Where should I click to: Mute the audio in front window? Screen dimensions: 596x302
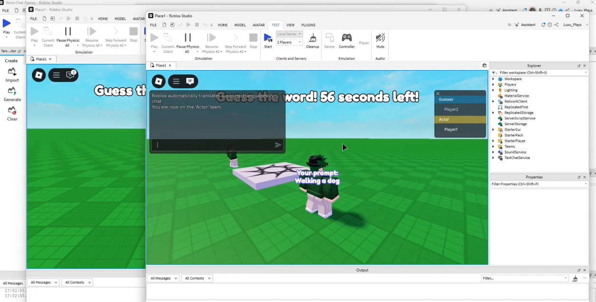(380, 40)
